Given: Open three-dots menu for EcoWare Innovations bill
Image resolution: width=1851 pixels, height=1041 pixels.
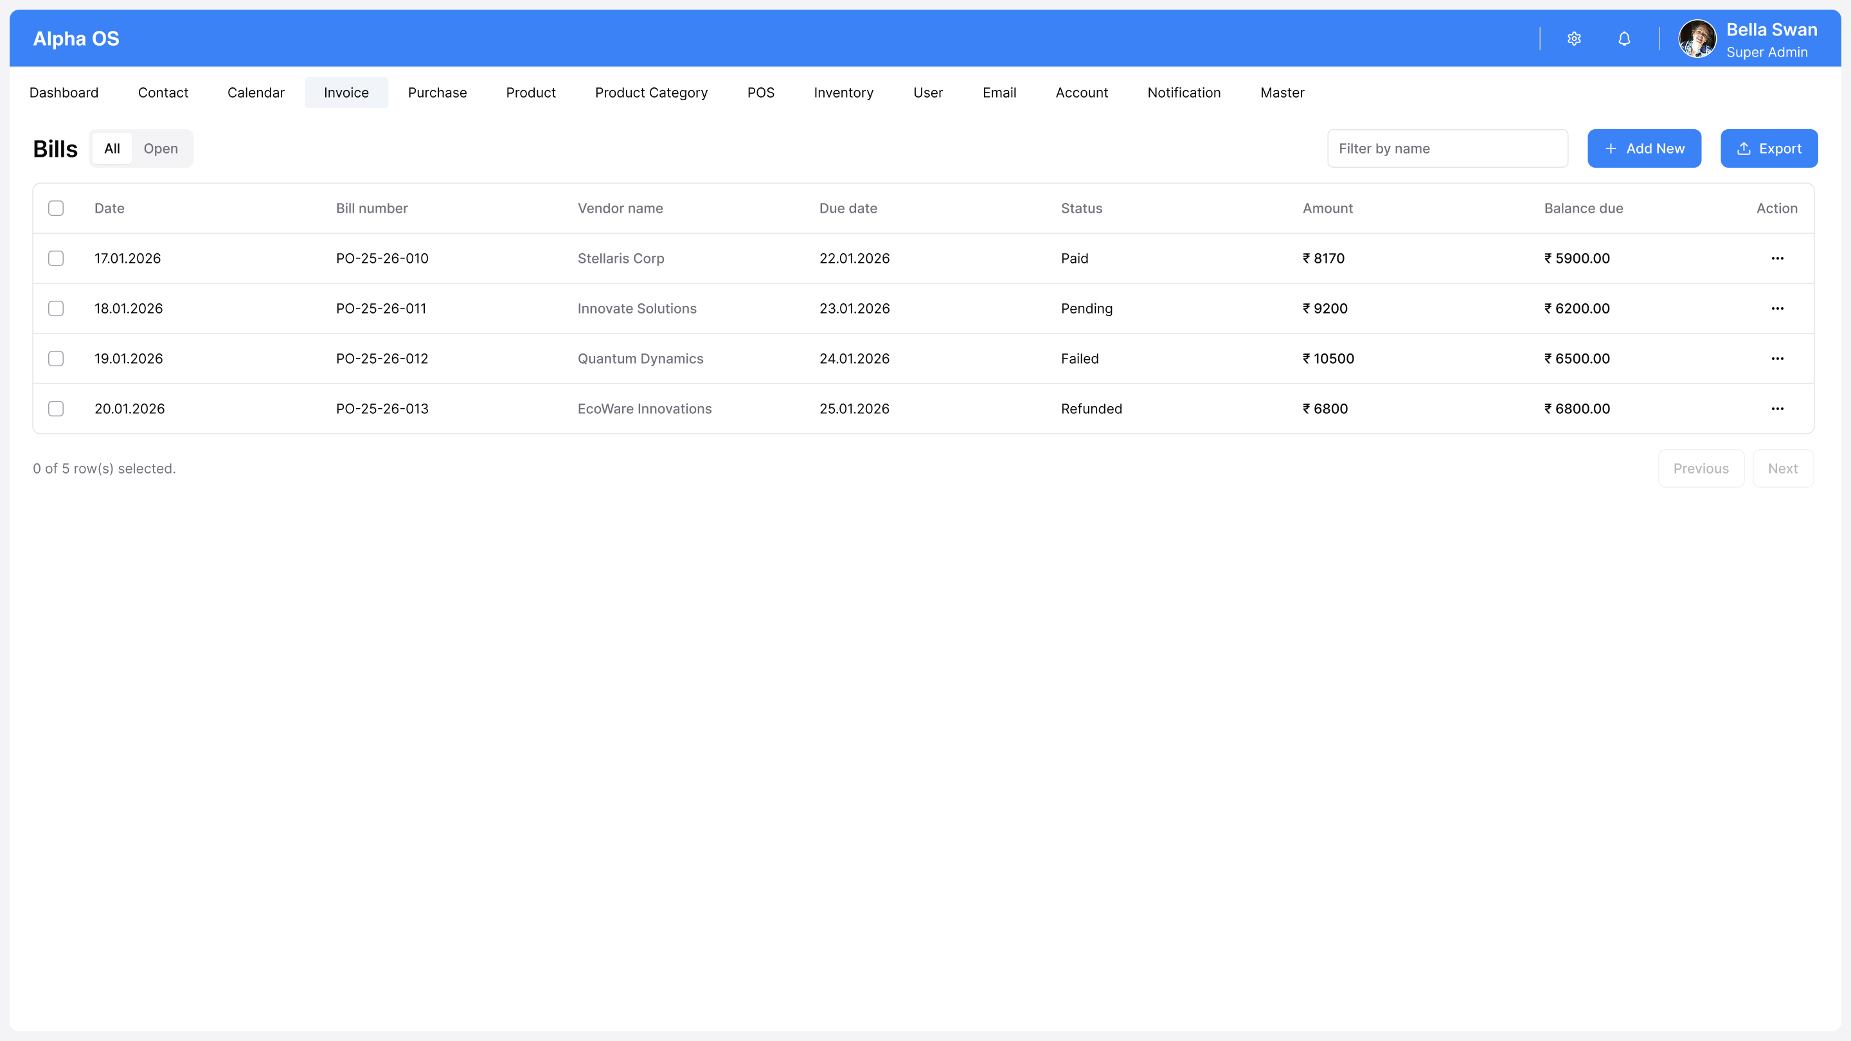Looking at the screenshot, I should pos(1777,409).
